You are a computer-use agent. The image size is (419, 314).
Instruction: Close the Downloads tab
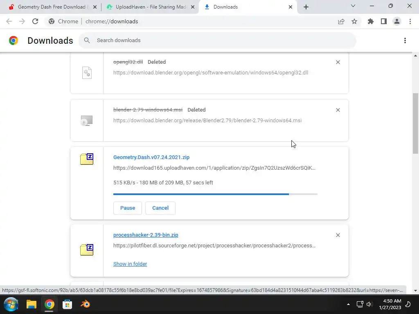[x=291, y=7]
